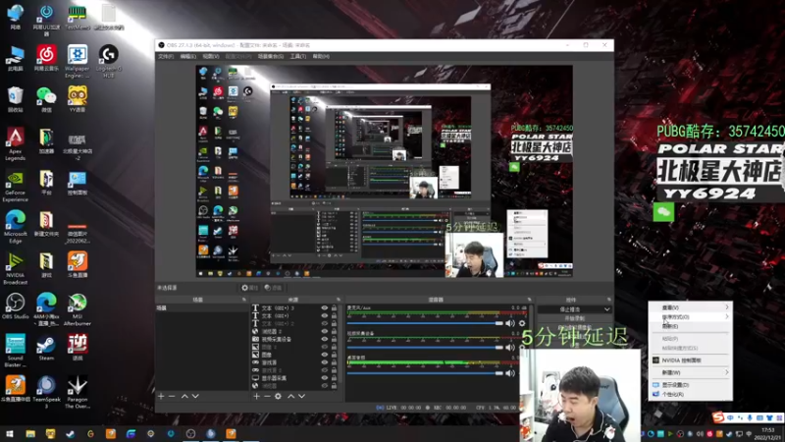This screenshot has width=785, height=442.
Task: Launch Apex Legends from the desktop
Action: tap(15, 143)
